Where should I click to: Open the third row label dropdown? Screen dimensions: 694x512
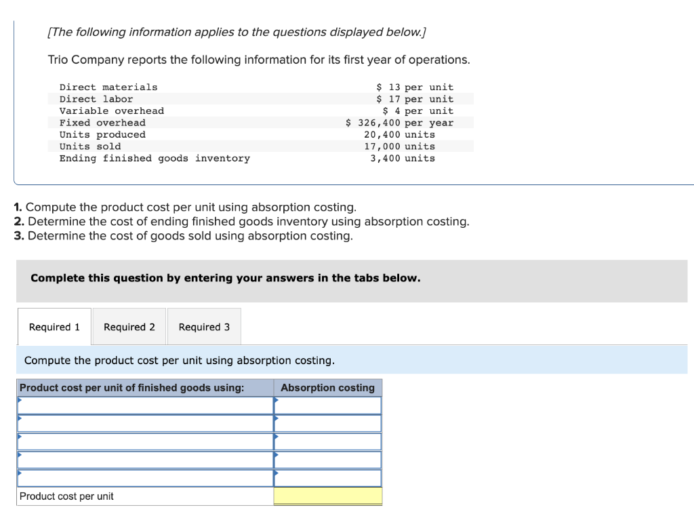[142, 441]
